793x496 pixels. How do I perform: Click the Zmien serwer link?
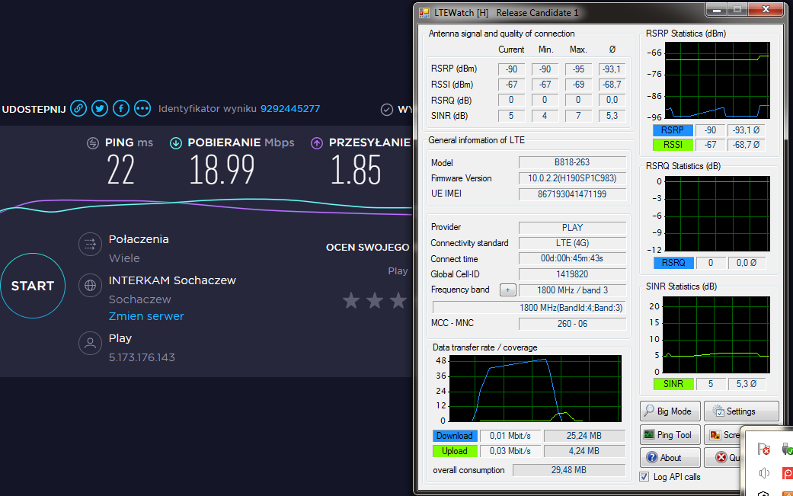pos(146,316)
